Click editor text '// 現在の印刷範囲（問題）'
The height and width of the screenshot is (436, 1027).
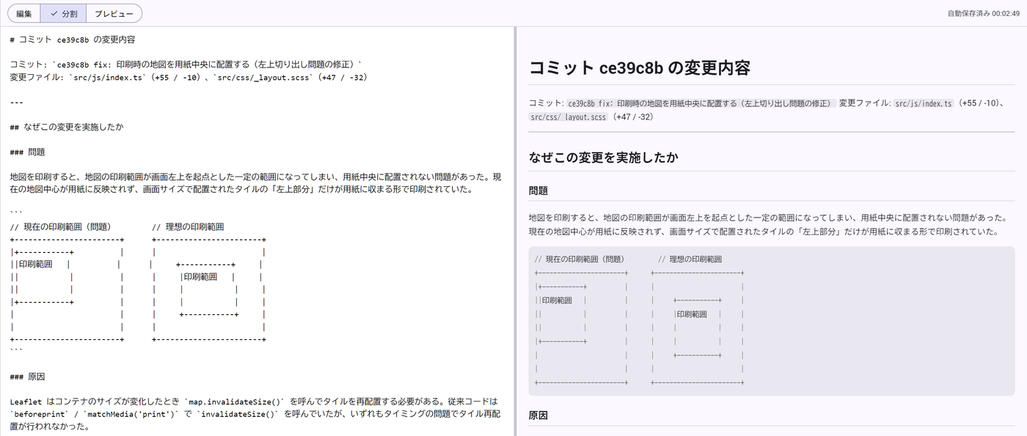[x=61, y=226]
